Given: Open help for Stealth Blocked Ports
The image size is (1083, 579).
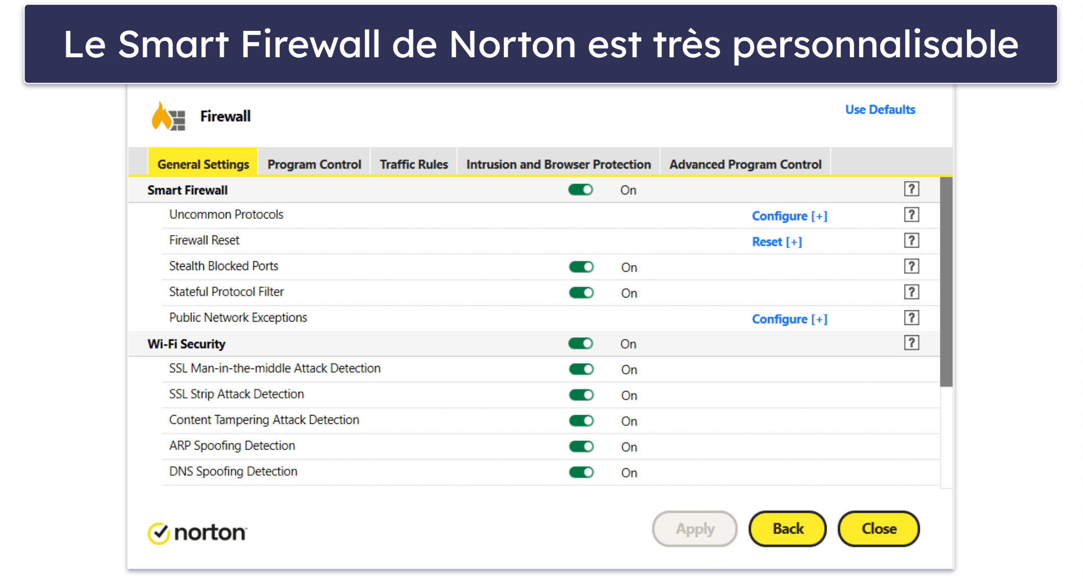Looking at the screenshot, I should point(911,266).
